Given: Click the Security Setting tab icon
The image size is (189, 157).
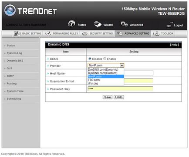Looking at the screenshot, I should coord(85,34).
